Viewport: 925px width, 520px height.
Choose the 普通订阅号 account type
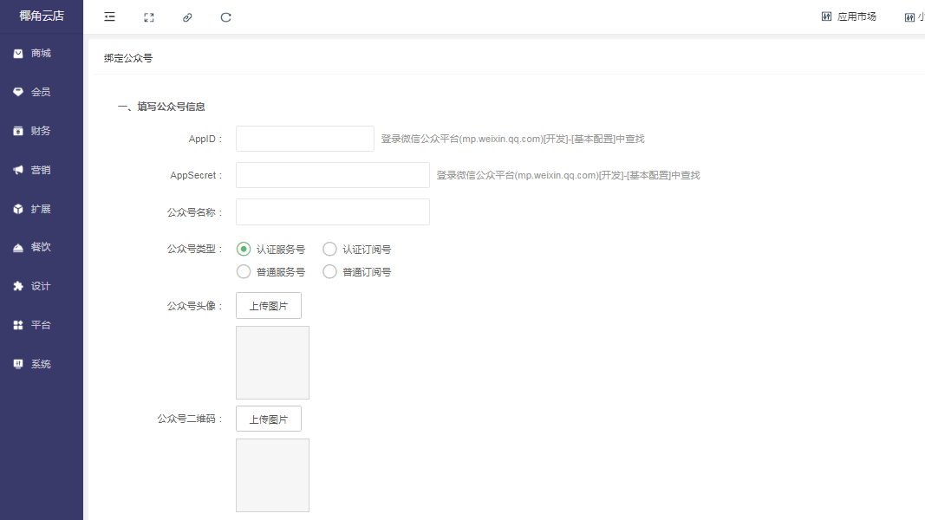pyautogui.click(x=329, y=272)
